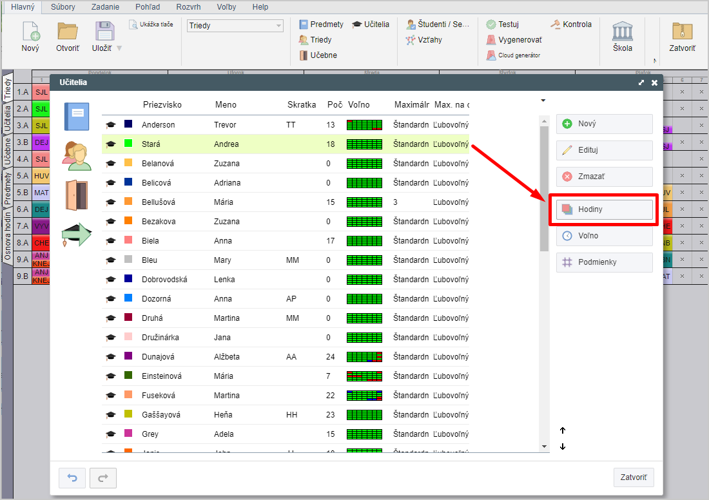The width and height of the screenshot is (709, 500).
Task: Select the Triedy vertical side tab
Action: (7, 88)
